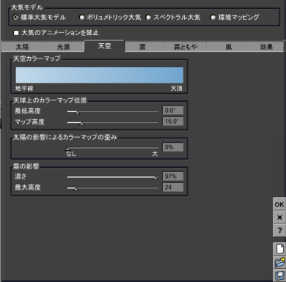Click the 最低高度 value field 0.0°
The height and width of the screenshot is (282, 286).
(173, 111)
